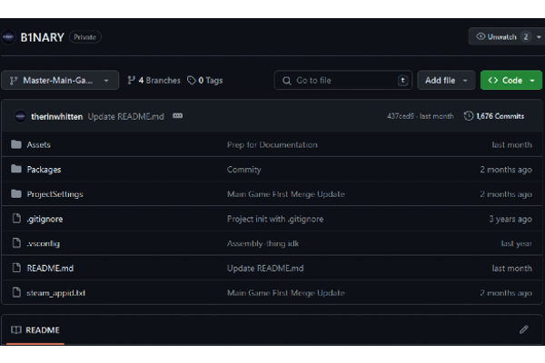Open the Code button dropdown caret
The image size is (545, 363).
pyautogui.click(x=532, y=81)
